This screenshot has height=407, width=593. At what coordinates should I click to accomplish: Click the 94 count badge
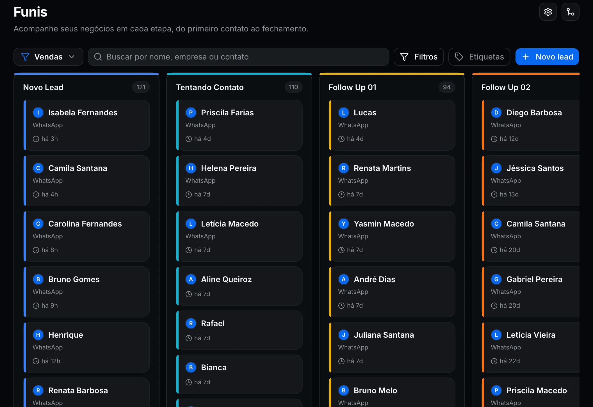tap(447, 87)
